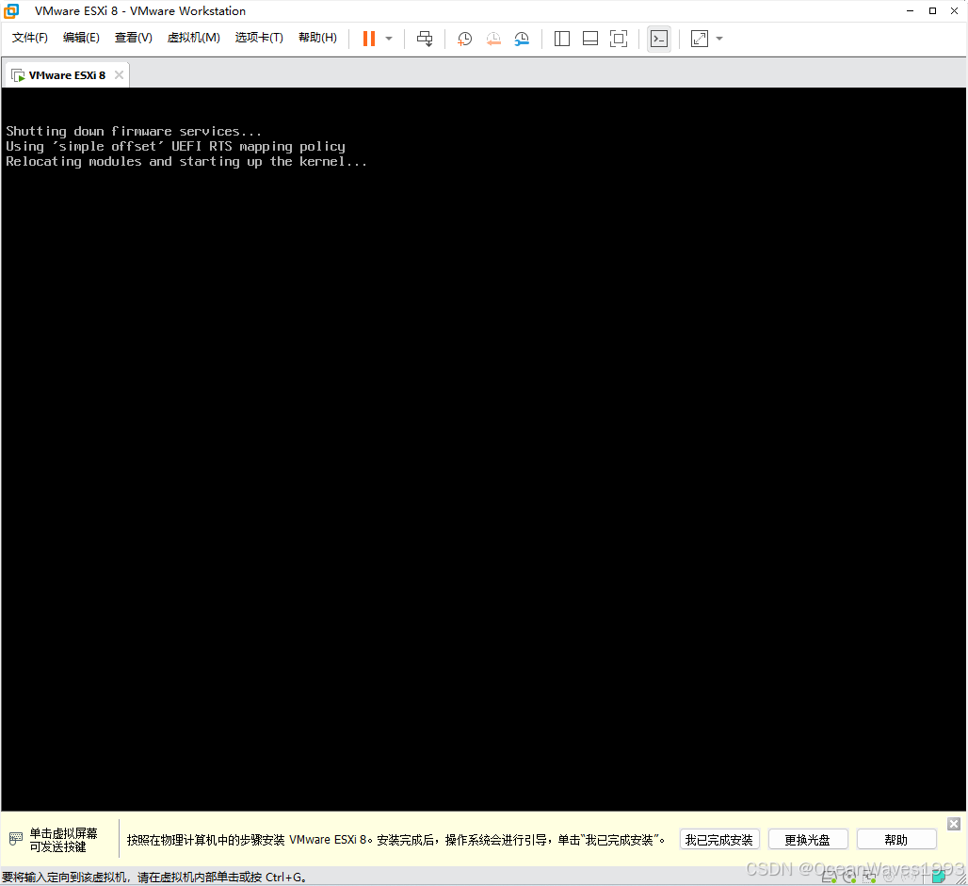This screenshot has height=886, width=968.
Task: Click the 单击虚拟屏幕 可发送按键 hint text
Action: point(63,840)
